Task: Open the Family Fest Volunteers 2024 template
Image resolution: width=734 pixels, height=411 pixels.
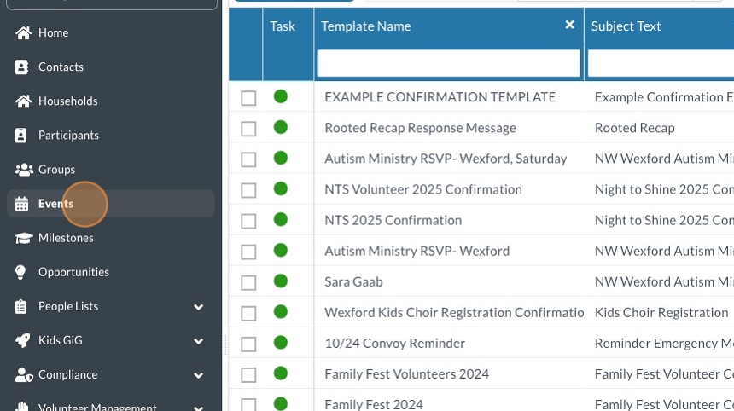Action: pyautogui.click(x=406, y=373)
